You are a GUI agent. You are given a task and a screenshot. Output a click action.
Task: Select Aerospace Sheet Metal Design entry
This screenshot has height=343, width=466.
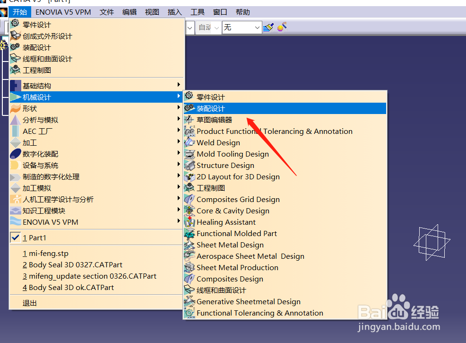(285, 256)
